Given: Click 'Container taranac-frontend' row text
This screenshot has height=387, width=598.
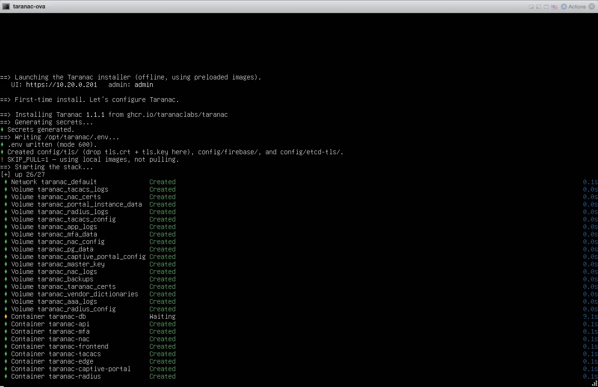Looking at the screenshot, I should tap(60, 346).
